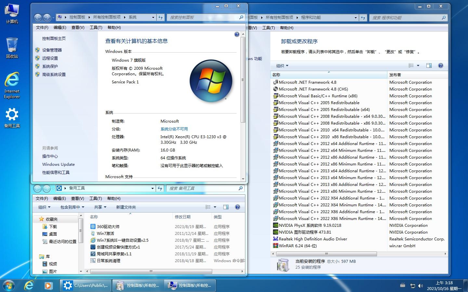Open the 帮助(H) menu in 备用工具 window
This screenshot has height=292, width=468.
pos(114,199)
